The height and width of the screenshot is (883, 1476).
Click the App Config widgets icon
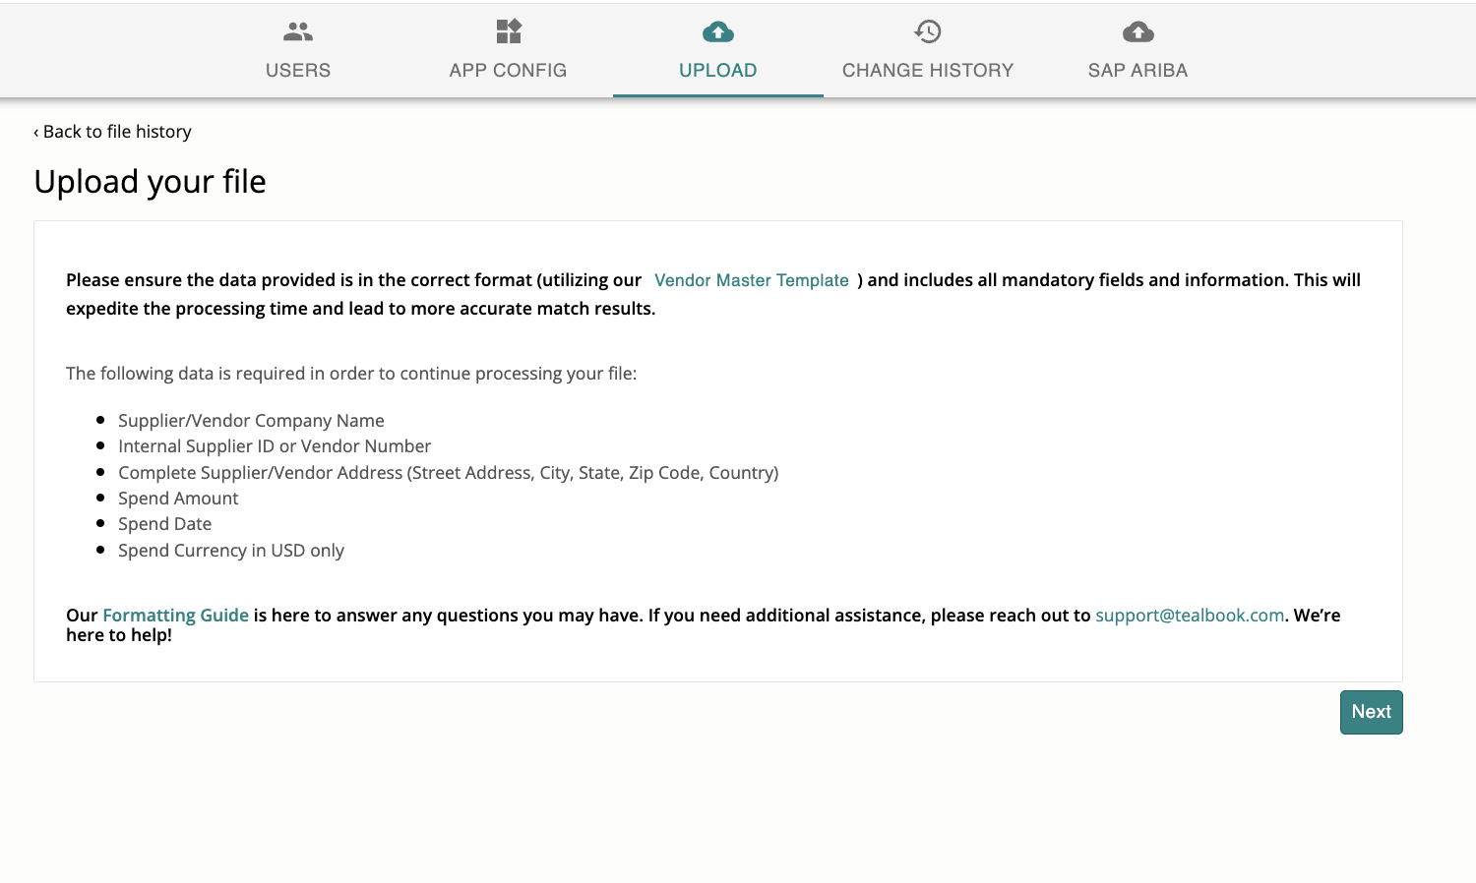(x=509, y=31)
